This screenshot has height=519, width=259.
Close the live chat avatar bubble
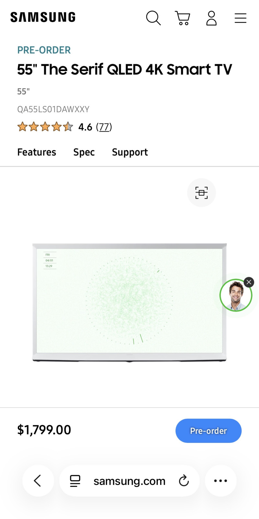pos(249,282)
